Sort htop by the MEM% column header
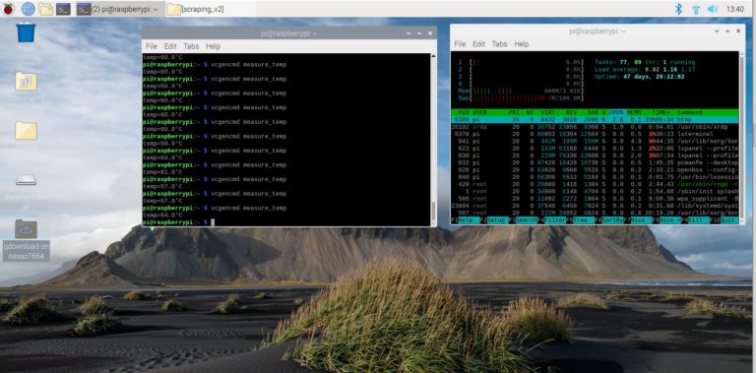The image size is (756, 373). click(x=636, y=112)
